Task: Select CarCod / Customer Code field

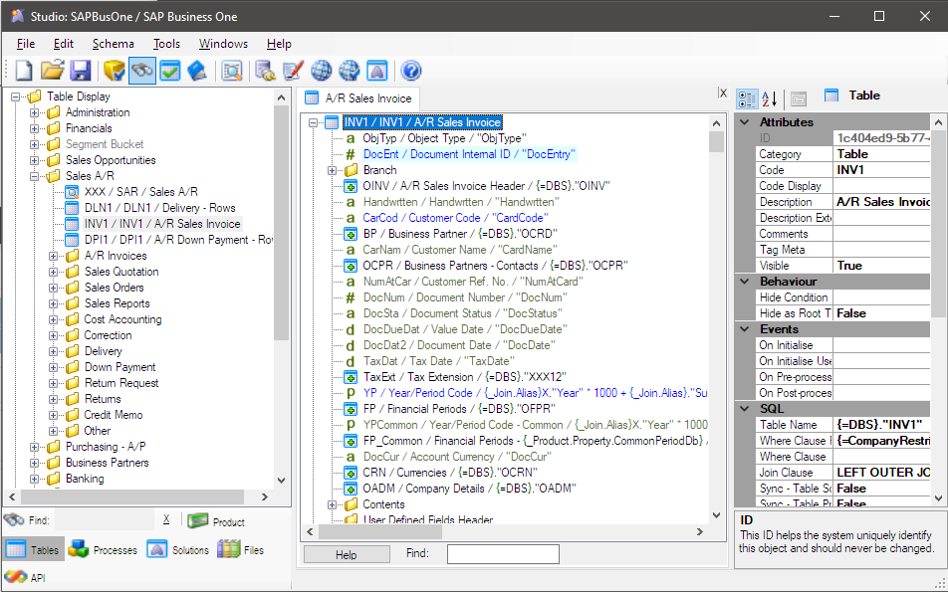Action: pos(455,218)
